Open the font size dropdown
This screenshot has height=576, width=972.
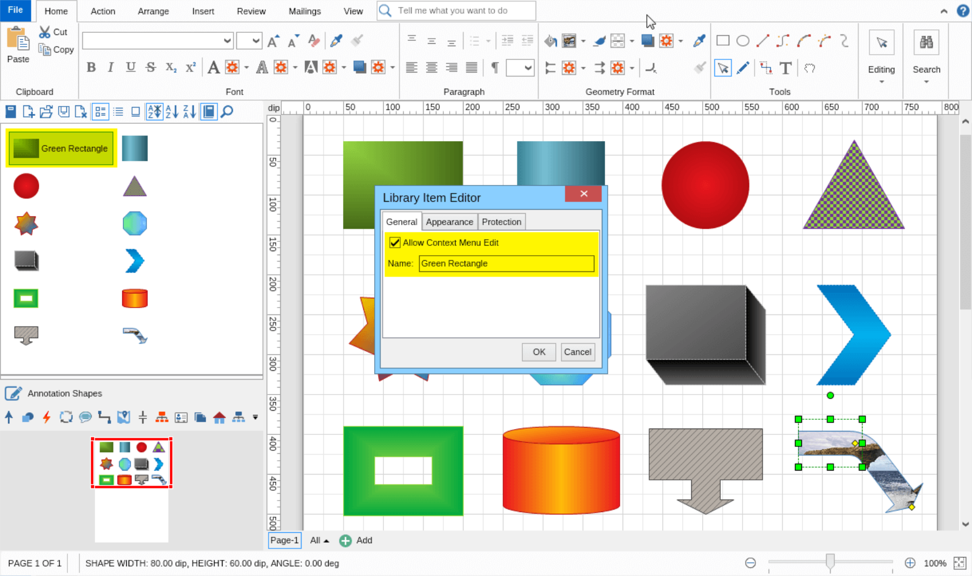click(256, 40)
